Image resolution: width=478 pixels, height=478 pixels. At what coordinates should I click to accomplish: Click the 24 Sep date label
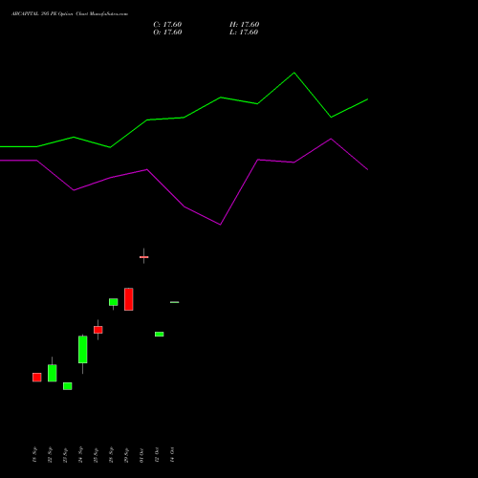point(80,455)
